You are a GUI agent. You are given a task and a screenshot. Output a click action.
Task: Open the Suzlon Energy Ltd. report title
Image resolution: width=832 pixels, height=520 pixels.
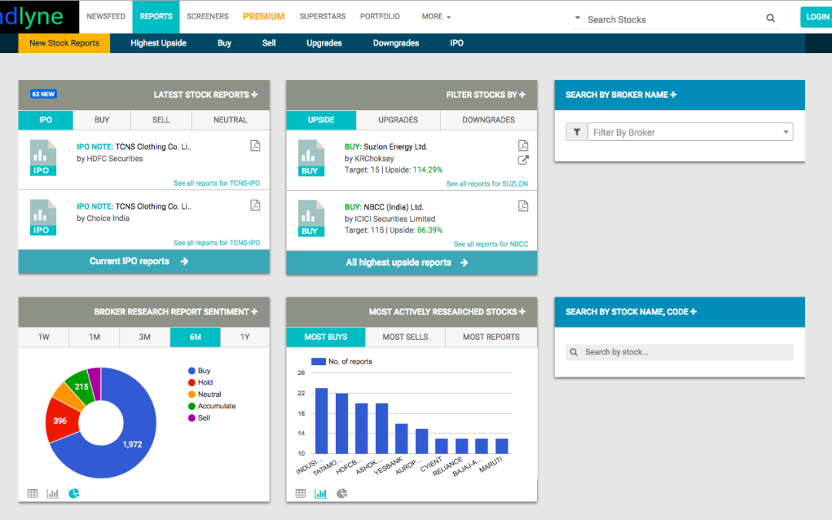coord(395,147)
